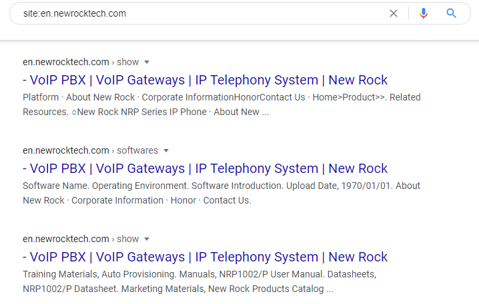
Task: Click the en.newrocktech.com domain of the softwares result
Action: click(x=65, y=150)
